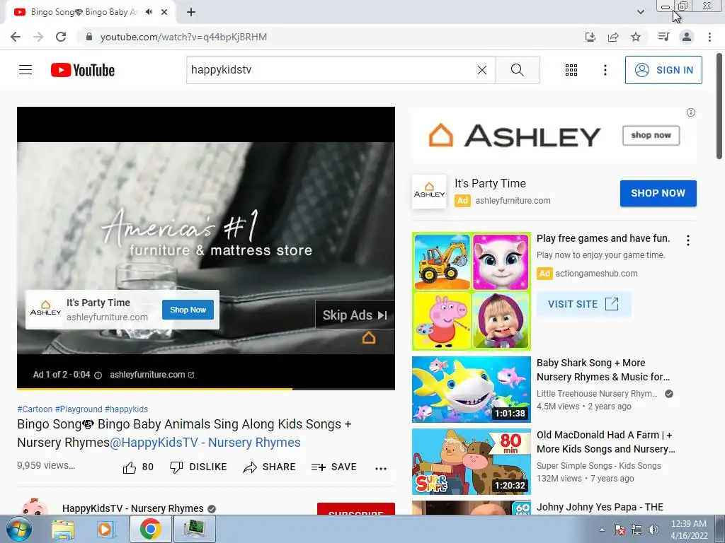
Task: Open HappyKidsTV channel name below video
Action: point(132,508)
